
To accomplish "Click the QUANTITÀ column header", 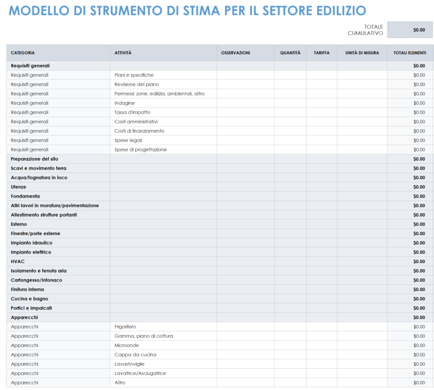I will [290, 53].
